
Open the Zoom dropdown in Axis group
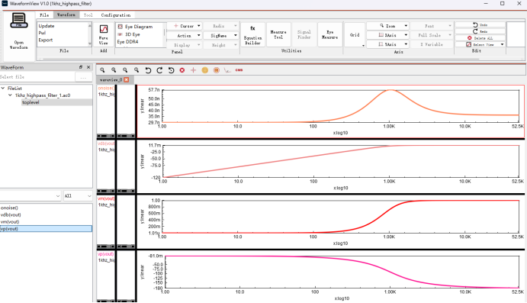(x=388, y=26)
